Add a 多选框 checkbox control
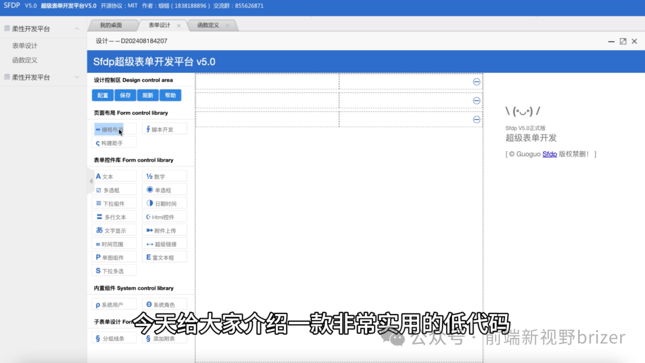645x363 pixels. click(x=114, y=190)
